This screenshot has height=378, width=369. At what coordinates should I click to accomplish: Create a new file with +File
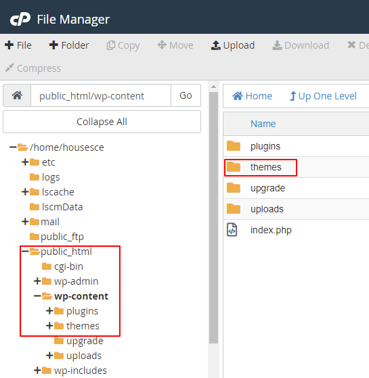[18, 45]
